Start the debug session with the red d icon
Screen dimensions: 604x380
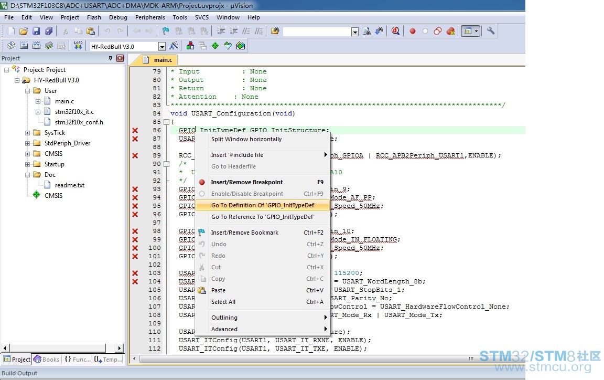click(396, 31)
